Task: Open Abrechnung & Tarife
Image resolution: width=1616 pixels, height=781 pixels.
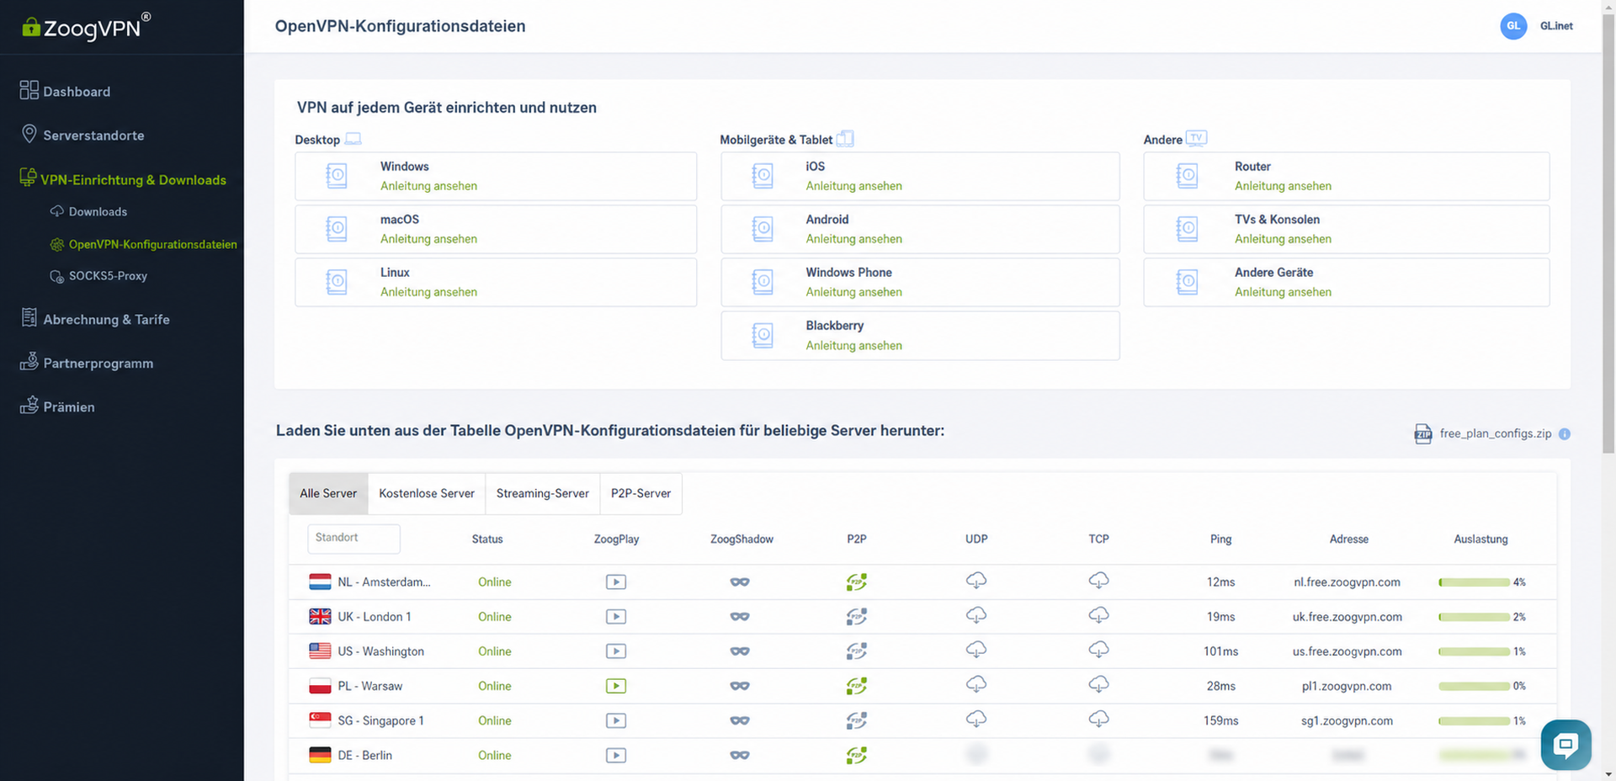Action: (95, 319)
